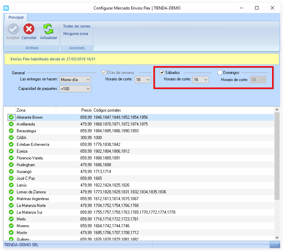Click the Actualizar green refresh icon
The width and height of the screenshot is (284, 252).
48,29
